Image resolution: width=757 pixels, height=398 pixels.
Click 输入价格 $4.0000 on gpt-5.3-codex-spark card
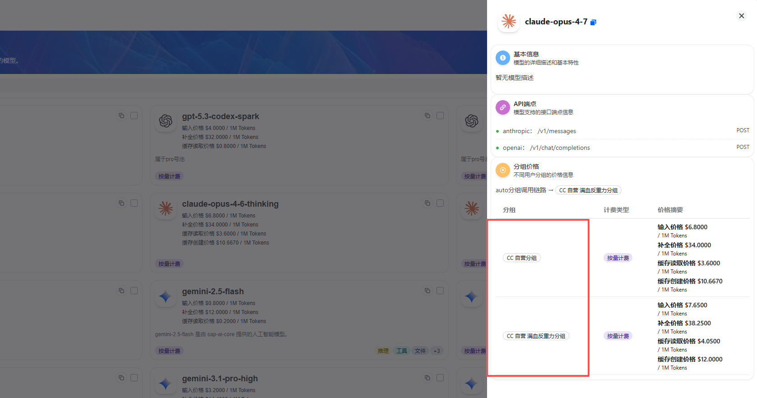pyautogui.click(x=218, y=128)
